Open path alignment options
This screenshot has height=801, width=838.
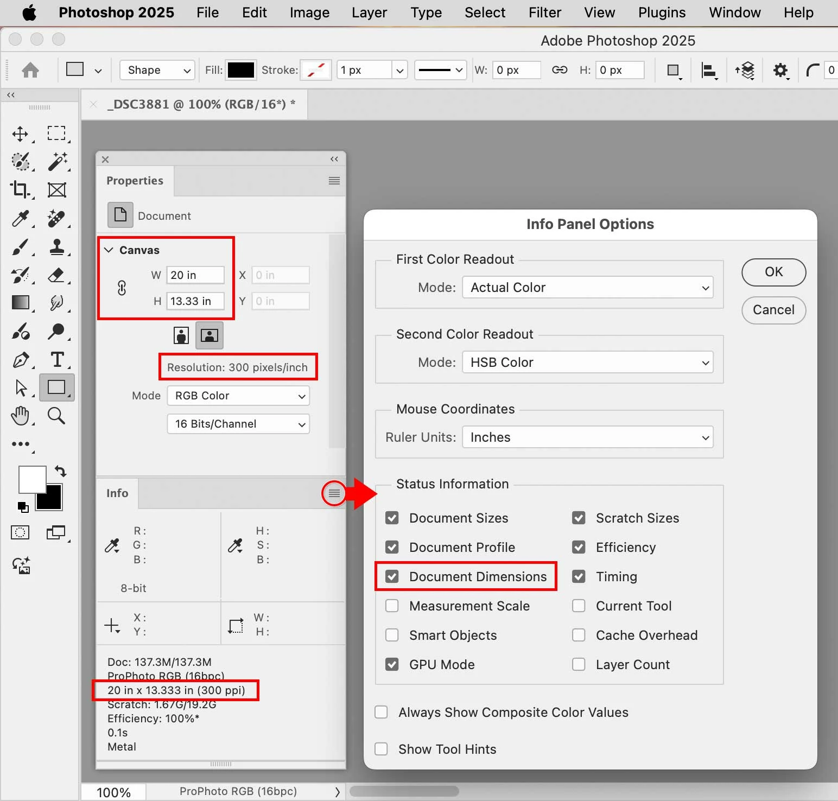pyautogui.click(x=709, y=71)
